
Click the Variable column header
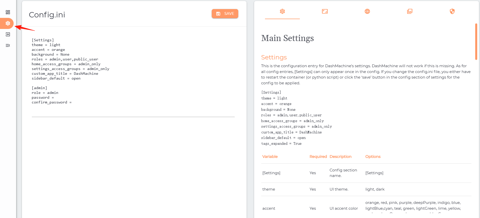pos(270,157)
